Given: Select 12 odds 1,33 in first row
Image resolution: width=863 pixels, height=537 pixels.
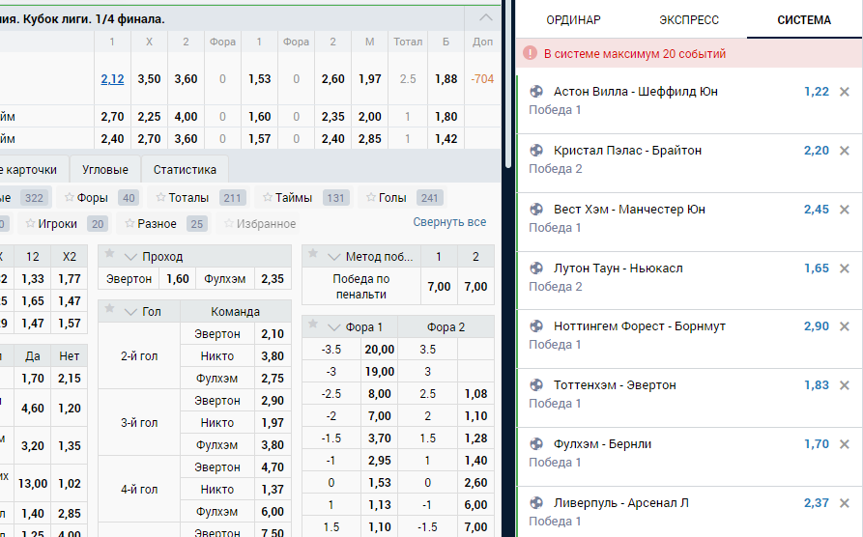Looking at the screenshot, I should coord(33,279).
